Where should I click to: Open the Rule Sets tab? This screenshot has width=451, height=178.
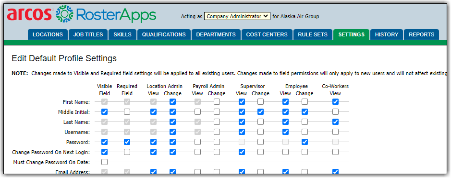tap(313, 34)
